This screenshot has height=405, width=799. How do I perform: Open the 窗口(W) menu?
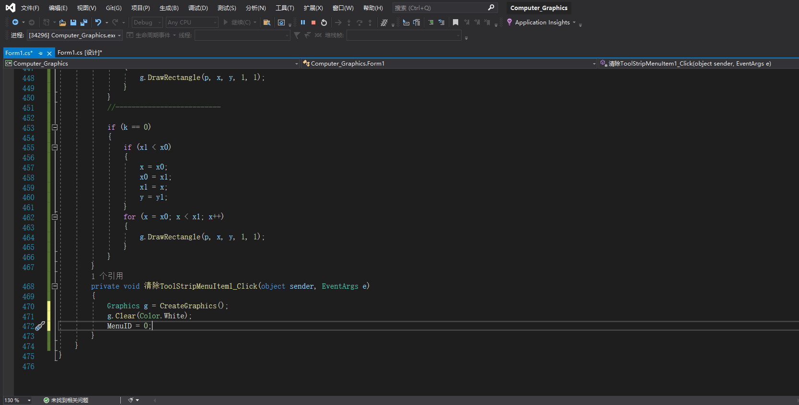pyautogui.click(x=343, y=8)
